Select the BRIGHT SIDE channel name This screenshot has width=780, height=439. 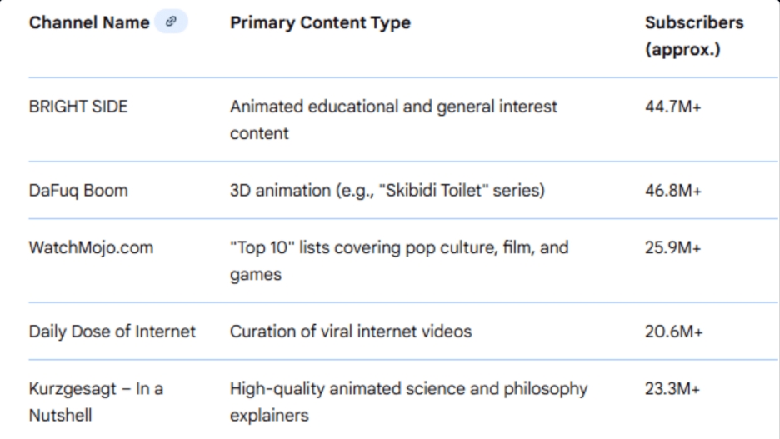point(78,107)
